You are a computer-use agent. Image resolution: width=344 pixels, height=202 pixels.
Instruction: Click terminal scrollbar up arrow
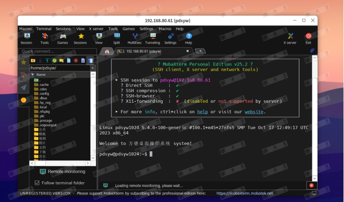click(315, 58)
